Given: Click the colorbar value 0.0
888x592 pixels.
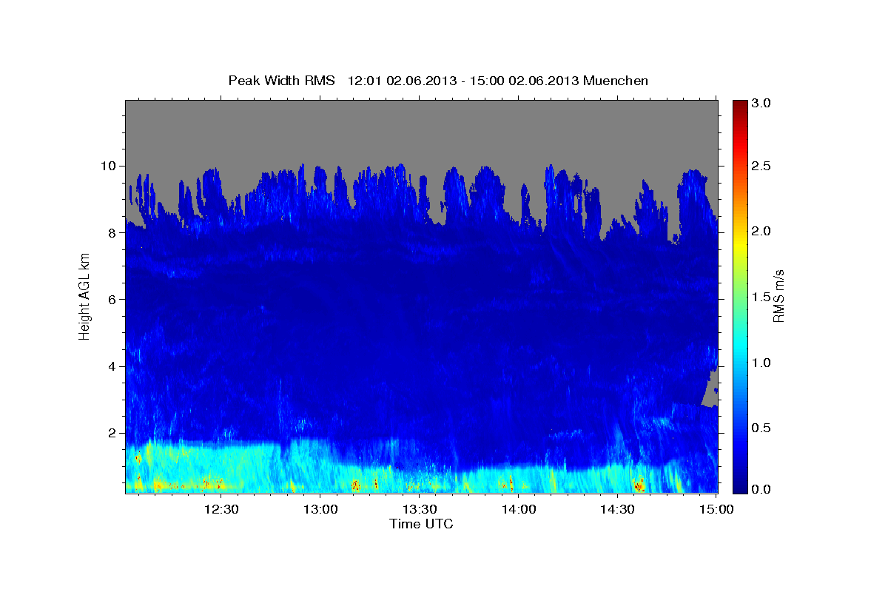Looking at the screenshot, I should pos(762,490).
